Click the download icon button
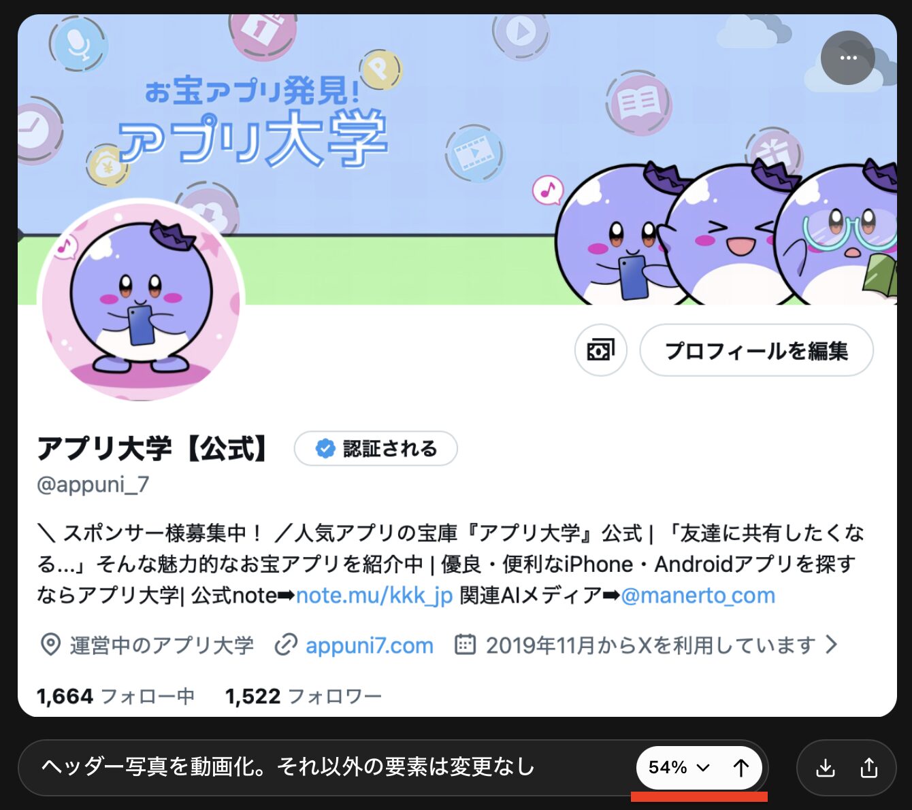Image resolution: width=912 pixels, height=810 pixels. pos(825,768)
